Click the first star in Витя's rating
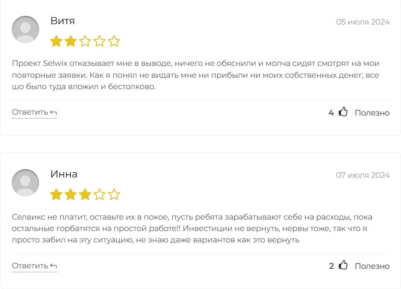 click(56, 42)
